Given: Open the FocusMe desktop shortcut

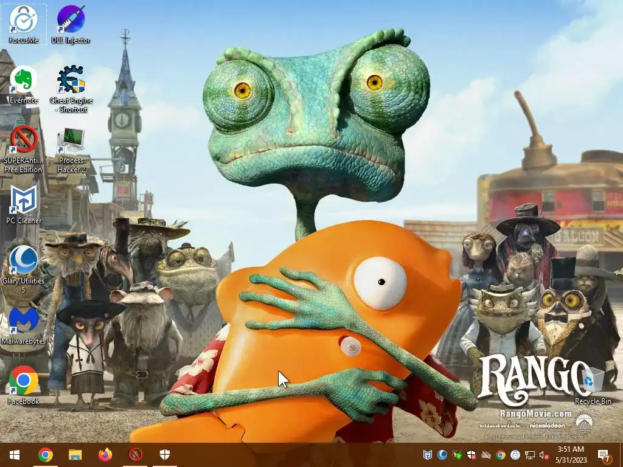Looking at the screenshot, I should [24, 24].
